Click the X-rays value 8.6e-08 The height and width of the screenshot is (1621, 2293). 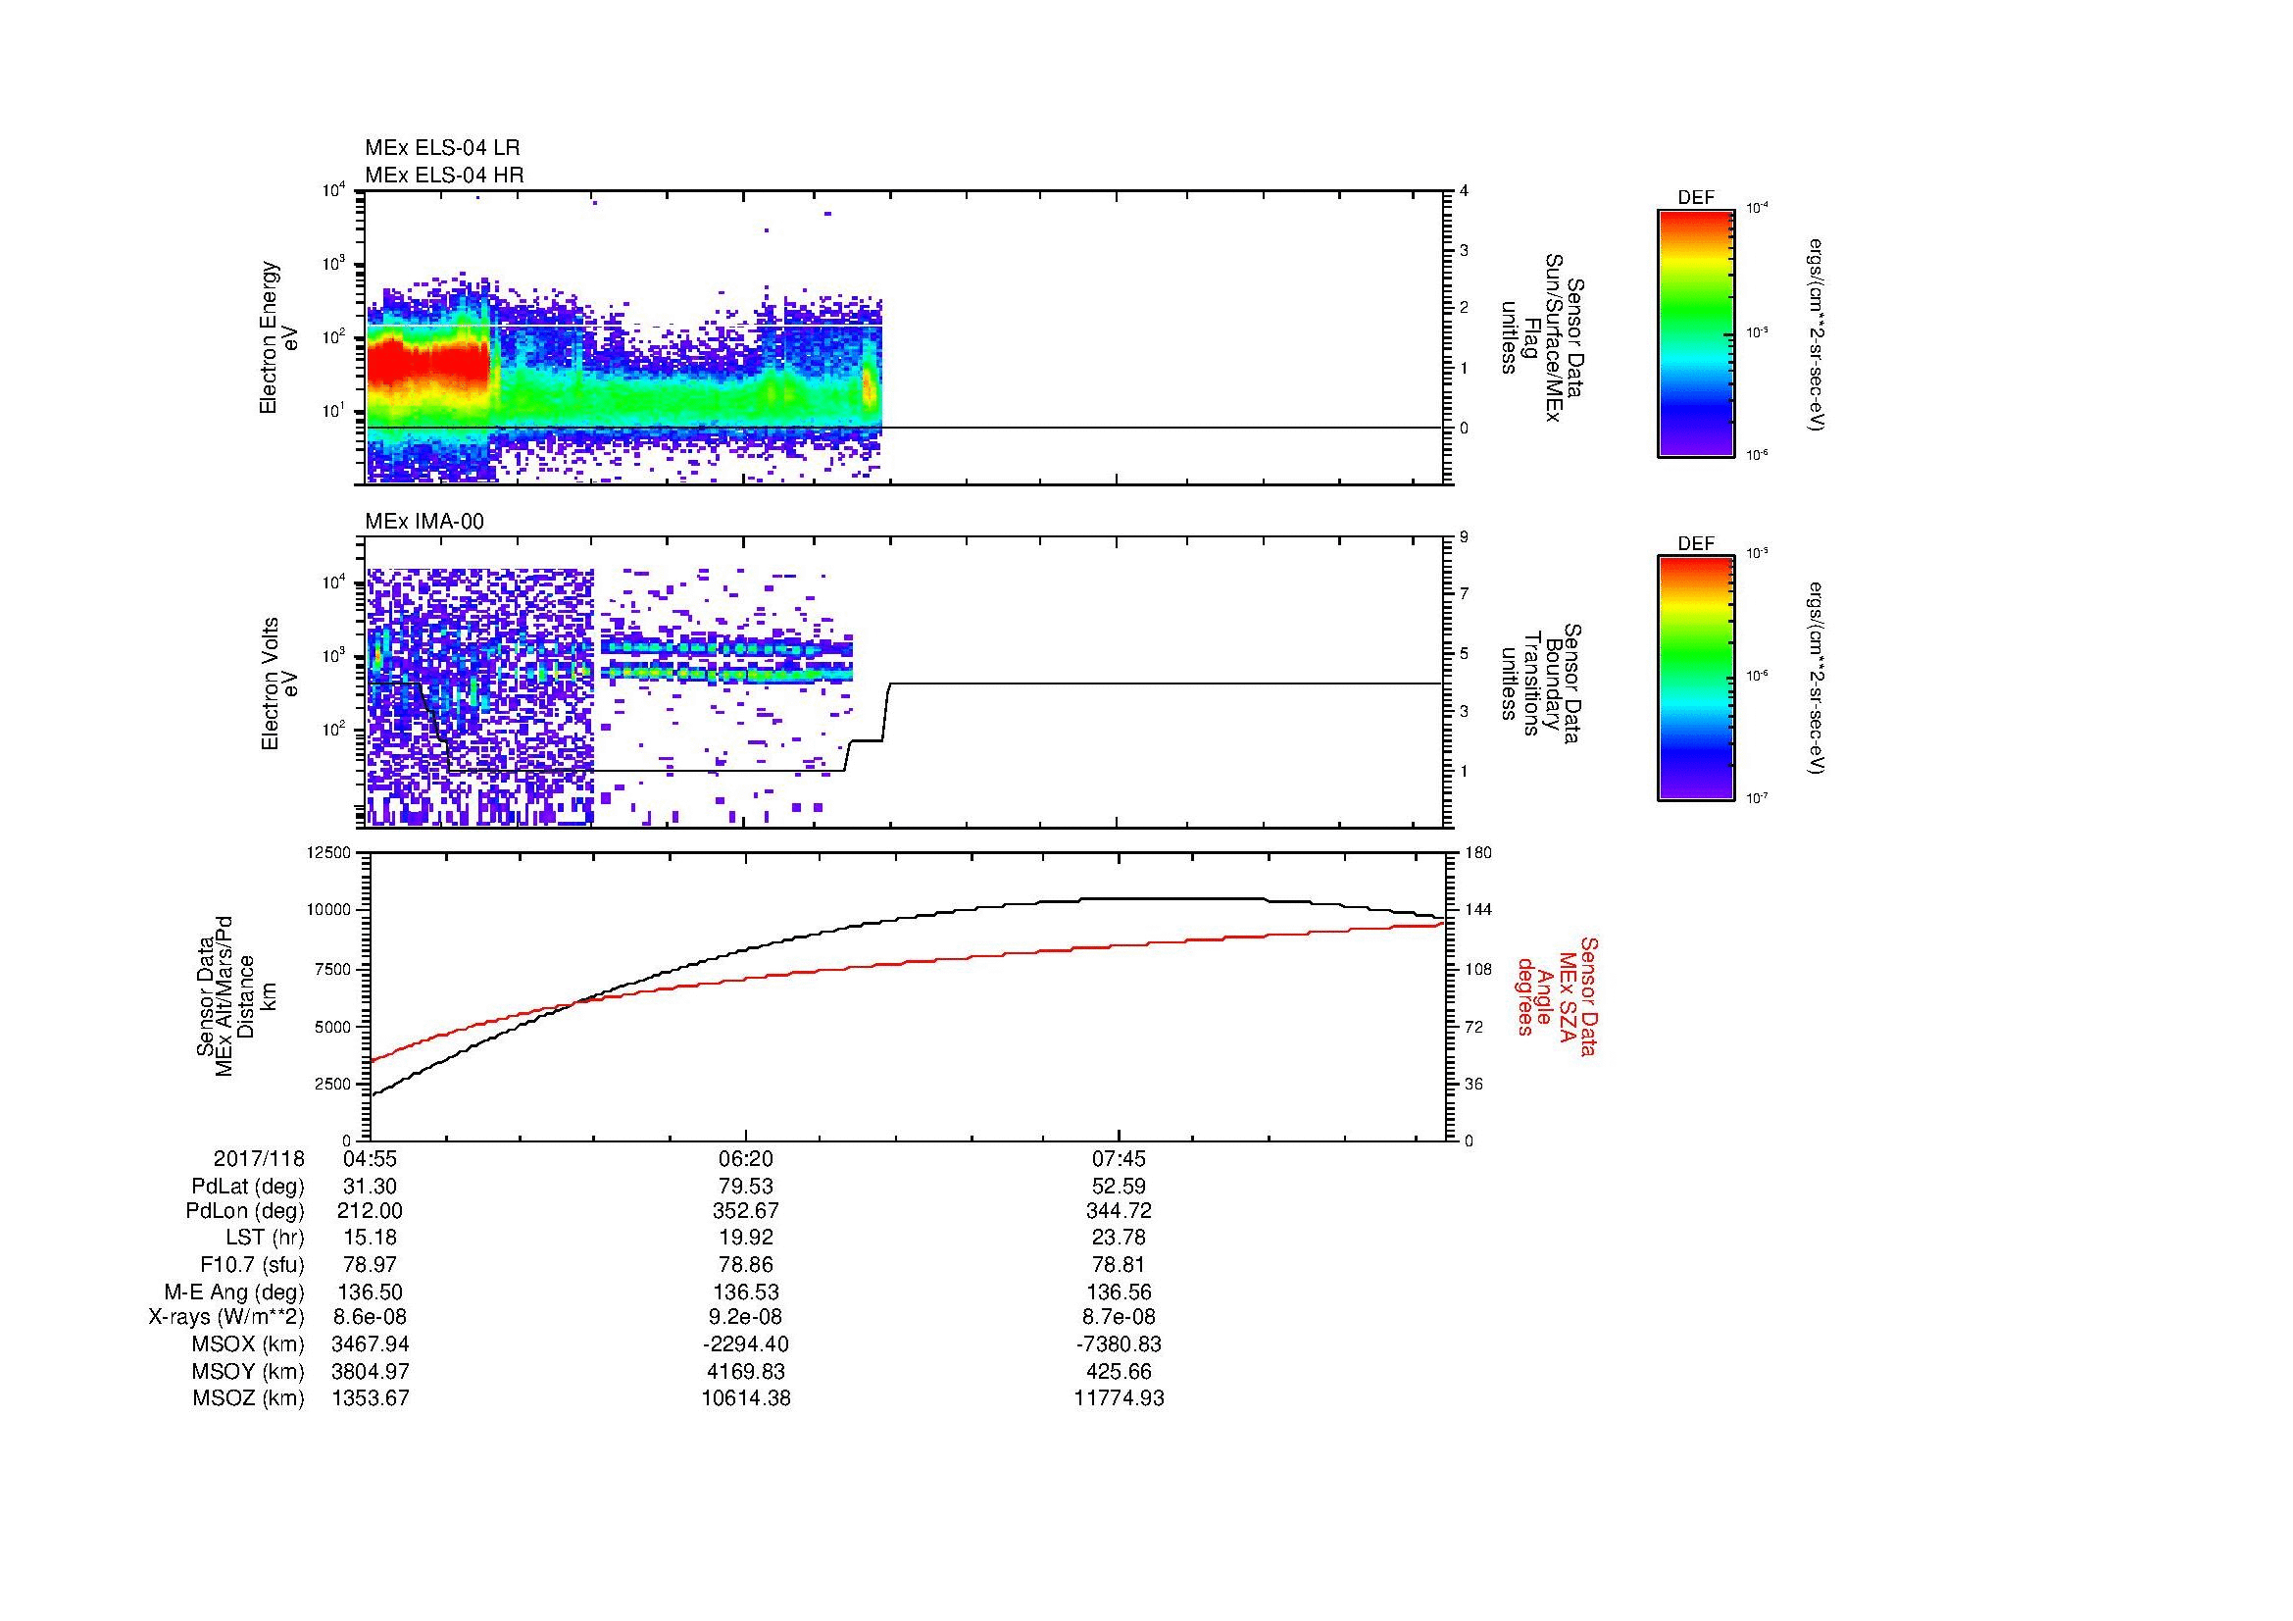(x=370, y=1317)
